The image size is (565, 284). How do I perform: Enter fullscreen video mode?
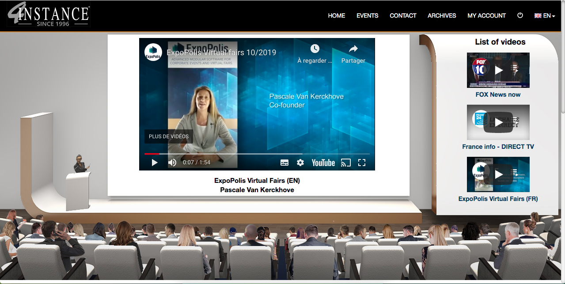click(x=362, y=163)
